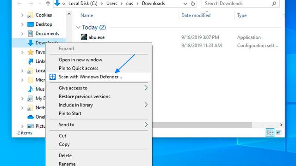Expand the Pictures tree node
Image resolution: width=296 pixels, height=166 pixels.
pos(22,126)
